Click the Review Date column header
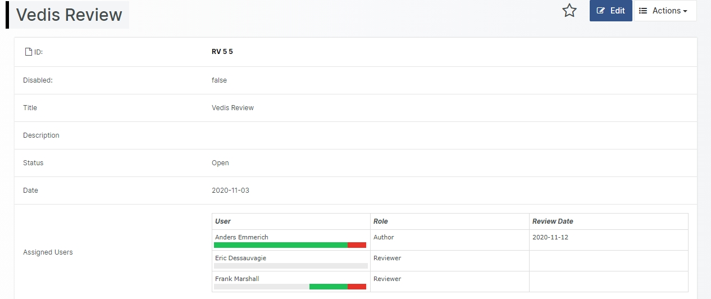711x299 pixels. click(553, 221)
